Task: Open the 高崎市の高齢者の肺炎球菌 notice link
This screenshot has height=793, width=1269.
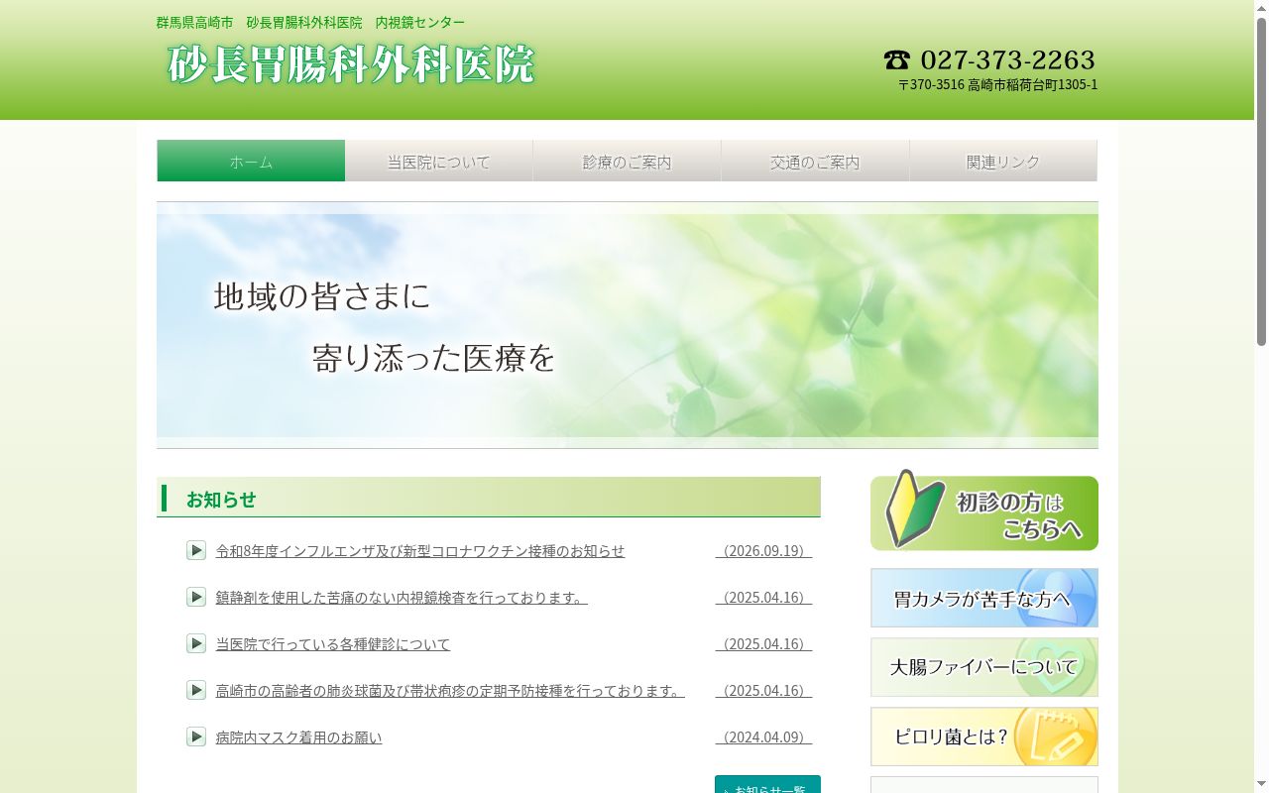Action: [450, 691]
